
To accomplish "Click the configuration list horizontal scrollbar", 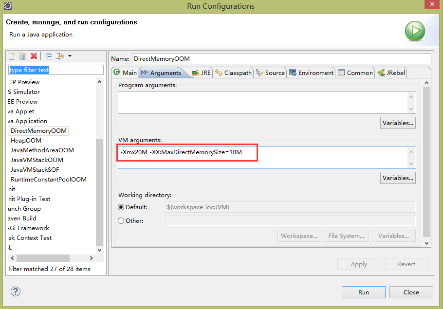I will coord(52,258).
